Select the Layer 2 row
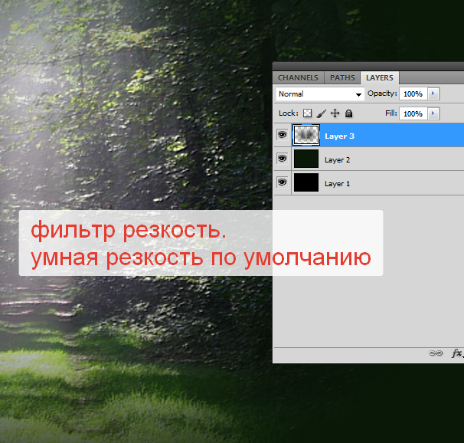 tap(369, 159)
